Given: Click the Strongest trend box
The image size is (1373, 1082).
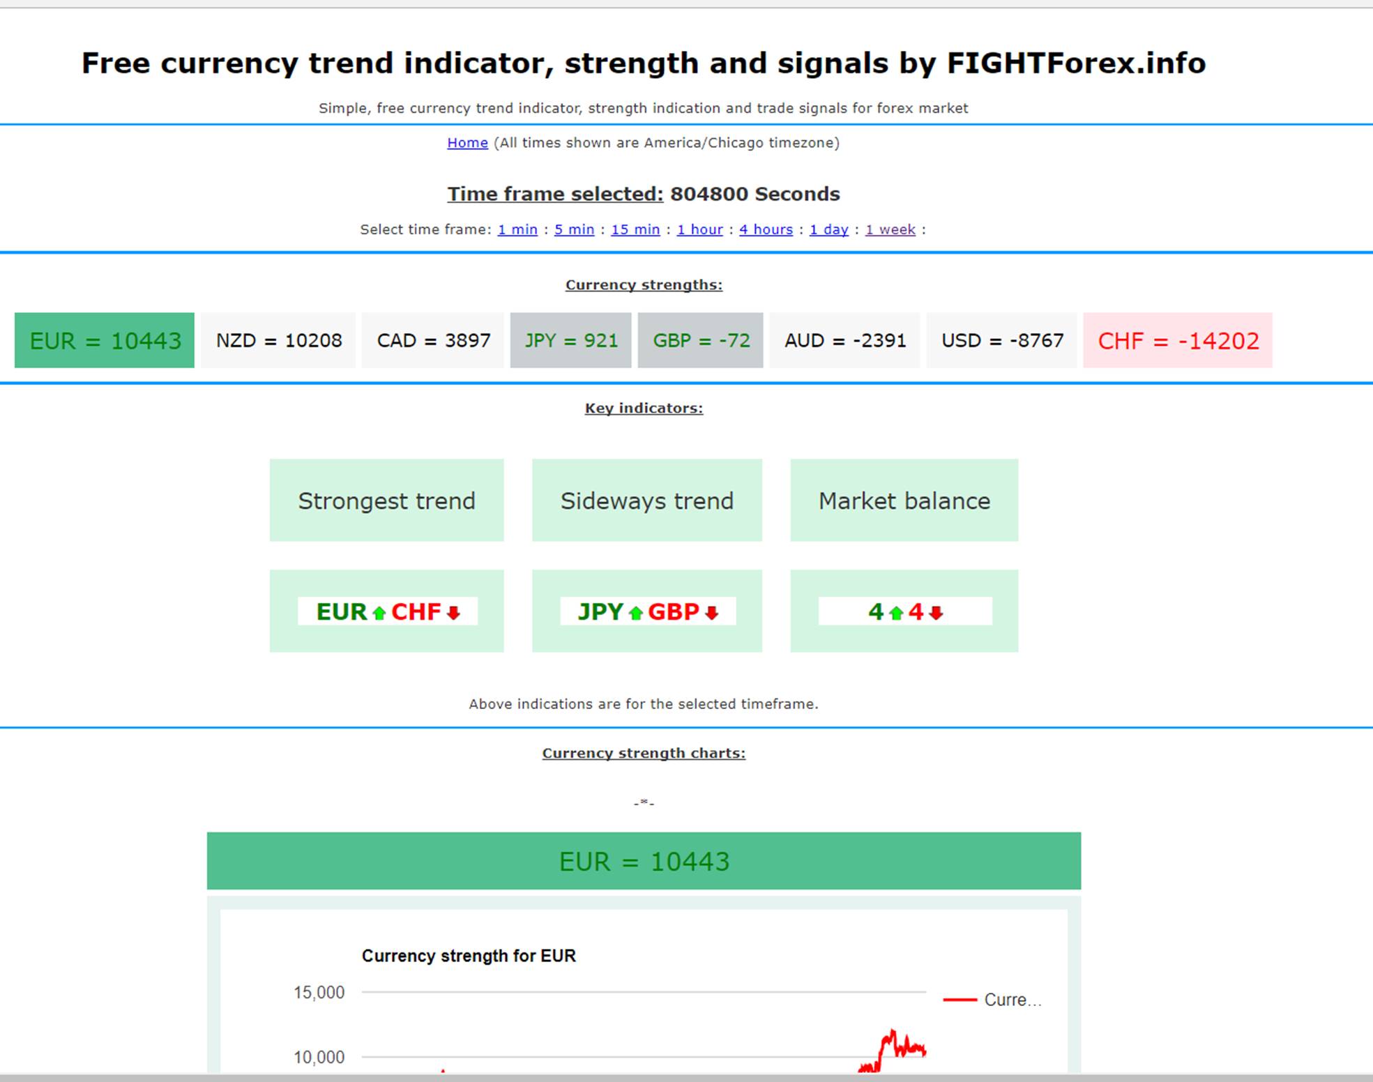Looking at the screenshot, I should click(386, 500).
